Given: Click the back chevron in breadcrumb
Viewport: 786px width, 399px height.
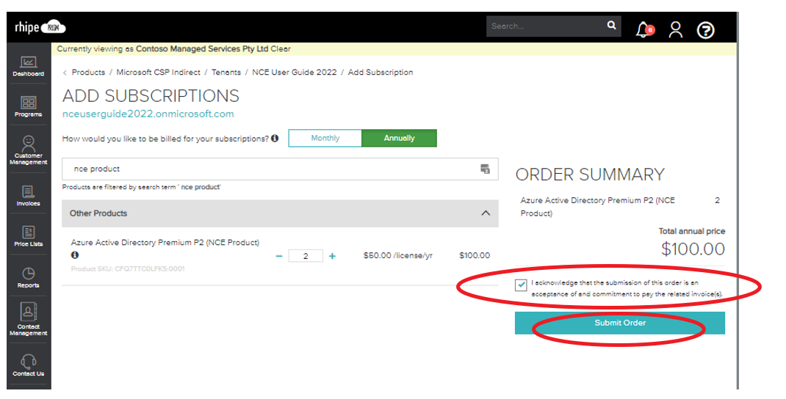Looking at the screenshot, I should (65, 73).
